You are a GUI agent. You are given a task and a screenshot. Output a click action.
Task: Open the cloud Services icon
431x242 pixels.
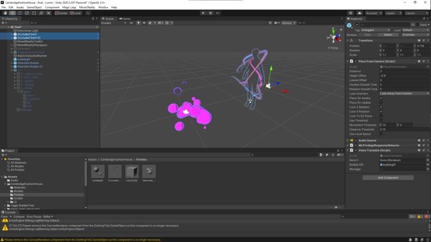359,13
